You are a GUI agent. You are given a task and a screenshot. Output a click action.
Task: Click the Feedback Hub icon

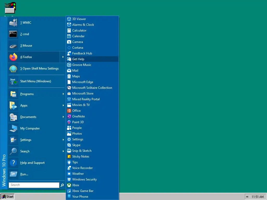pos(69,53)
